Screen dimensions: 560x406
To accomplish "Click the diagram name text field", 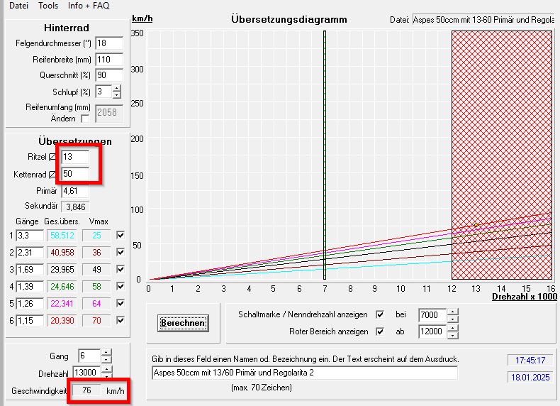I will [x=304, y=373].
